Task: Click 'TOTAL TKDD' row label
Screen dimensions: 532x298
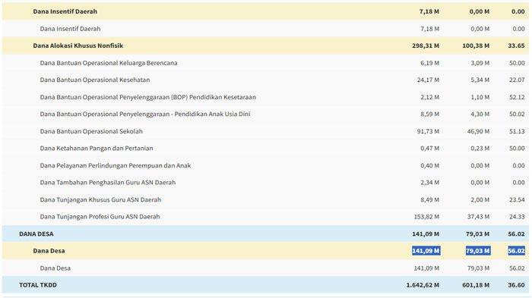Action: point(38,285)
